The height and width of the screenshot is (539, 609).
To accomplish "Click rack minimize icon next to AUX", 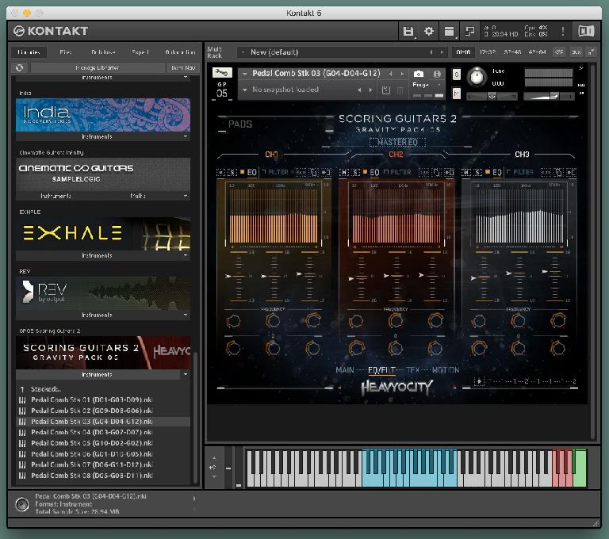I will click(x=591, y=52).
